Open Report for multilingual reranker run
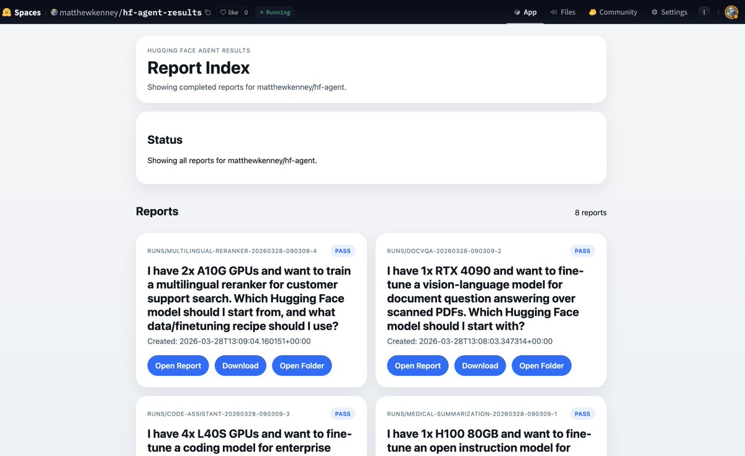This screenshot has width=745, height=456. [178, 365]
